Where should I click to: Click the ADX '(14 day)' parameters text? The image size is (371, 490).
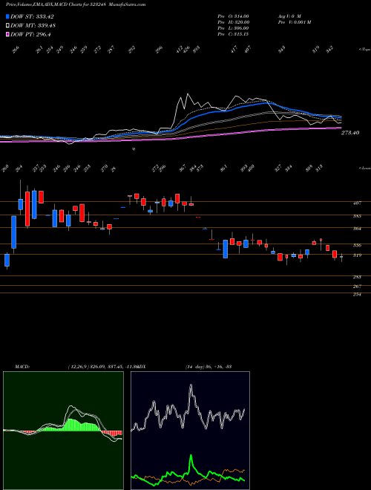194,367
